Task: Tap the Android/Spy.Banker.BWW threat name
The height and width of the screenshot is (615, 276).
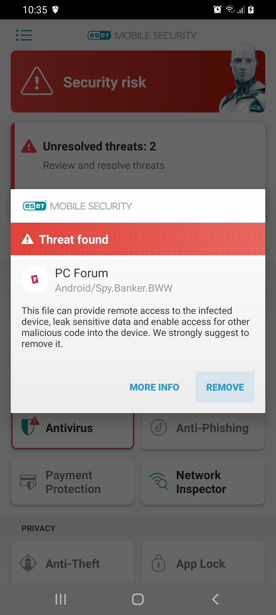Action: [114, 288]
